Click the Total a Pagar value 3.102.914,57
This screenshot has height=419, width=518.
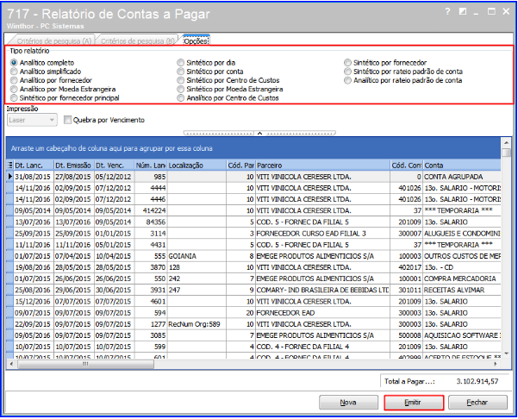(x=477, y=381)
